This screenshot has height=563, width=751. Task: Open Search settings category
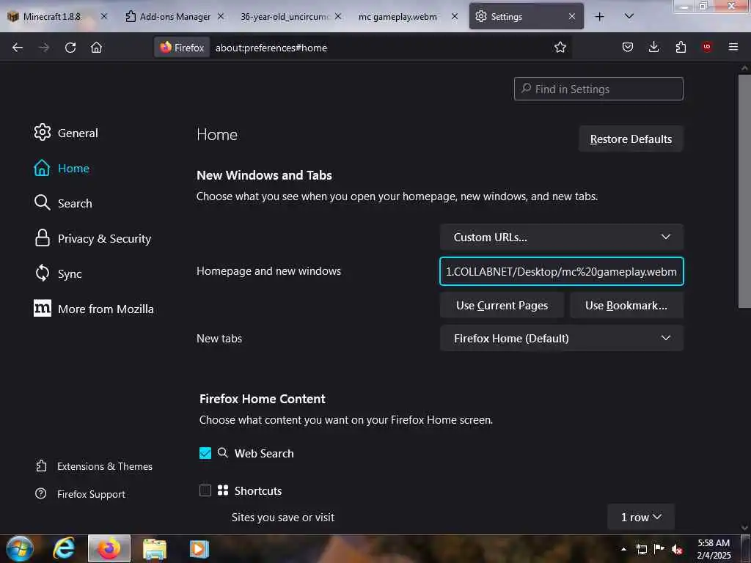point(63,203)
